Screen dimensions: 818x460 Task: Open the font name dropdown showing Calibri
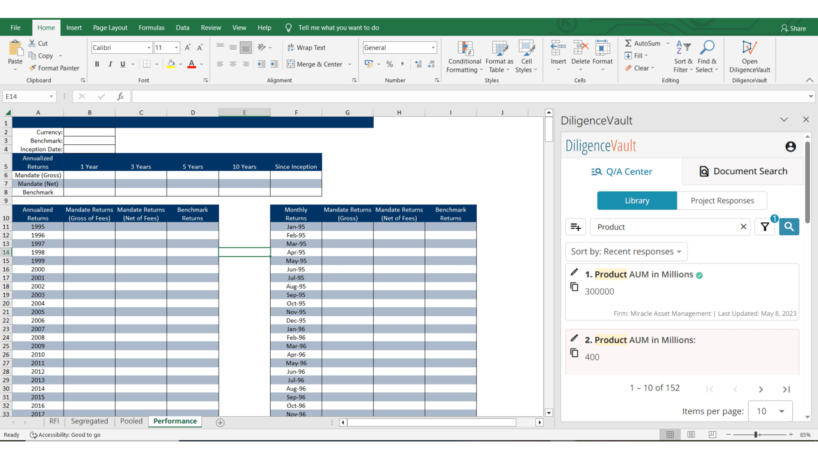click(x=149, y=48)
